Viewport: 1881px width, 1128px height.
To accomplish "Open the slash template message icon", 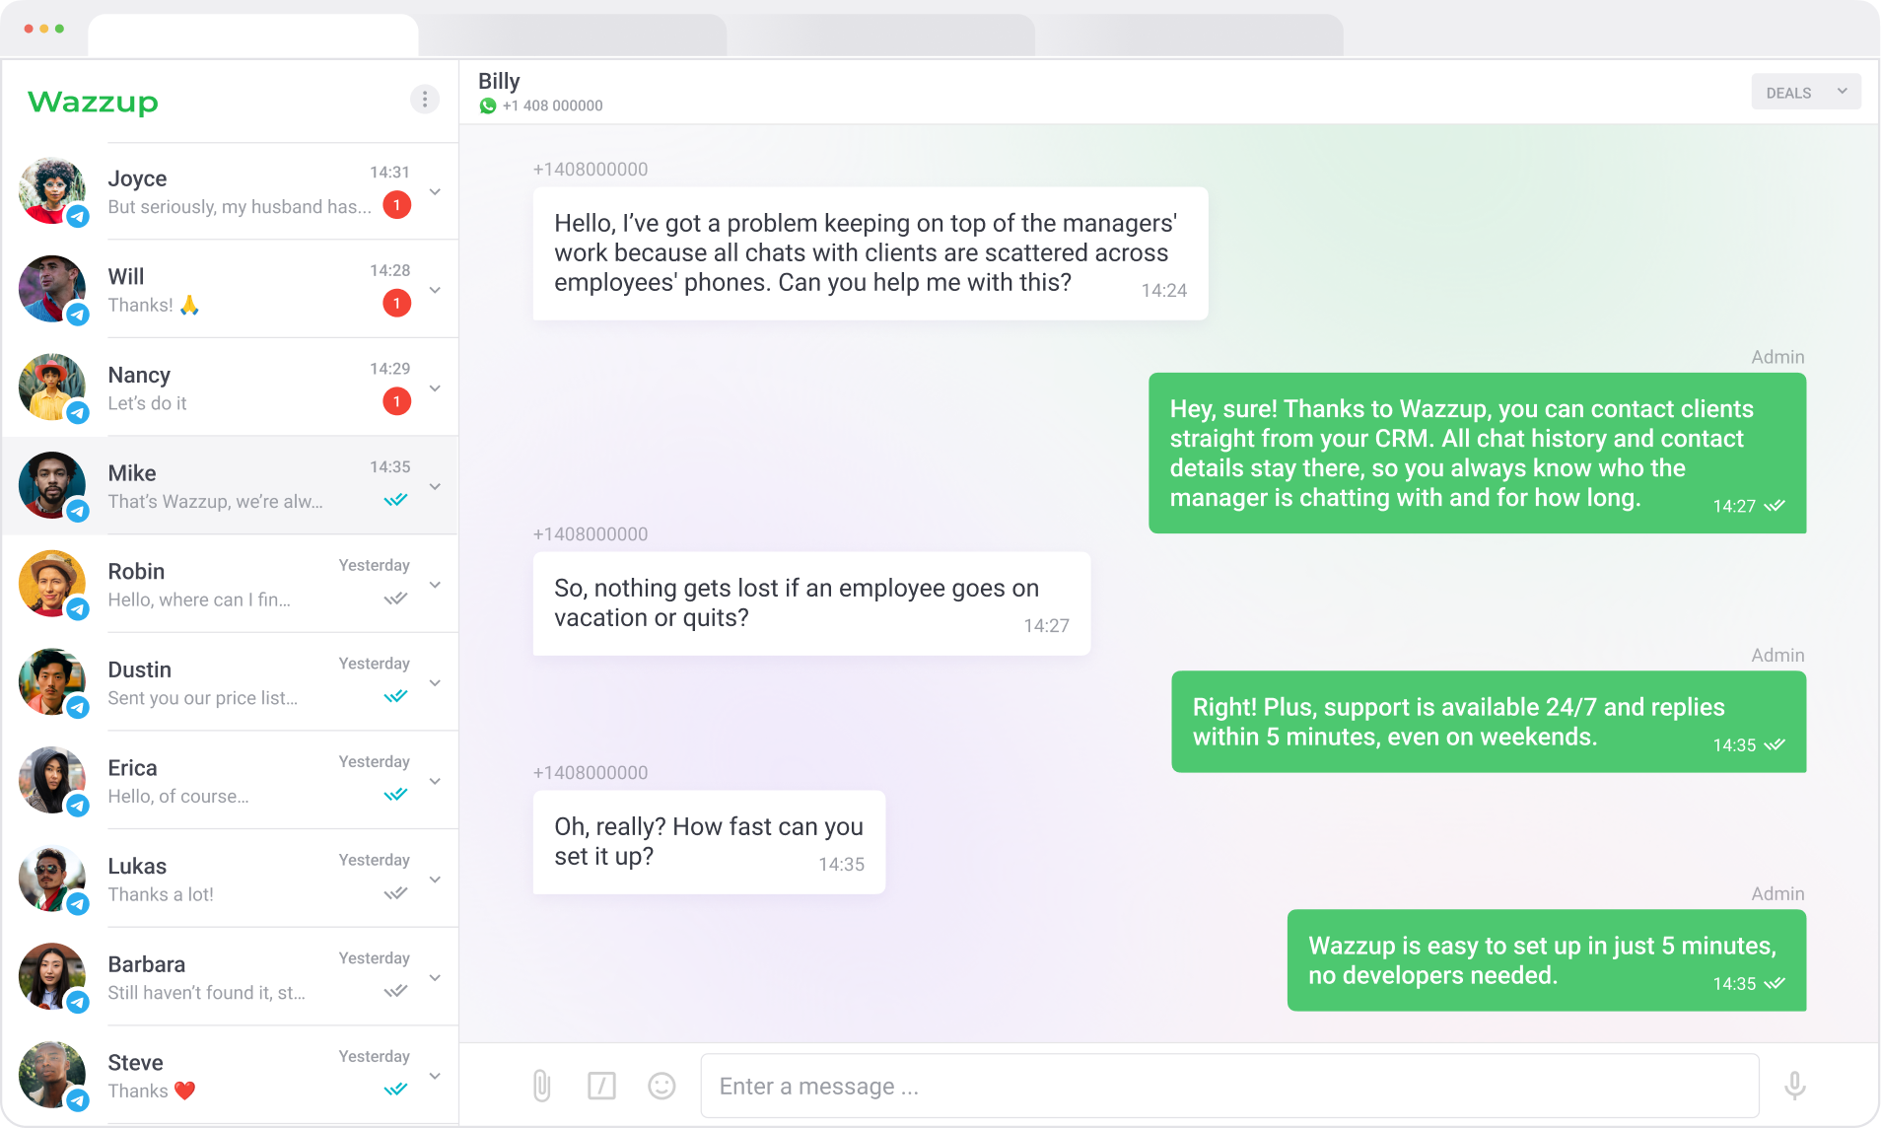I will (x=601, y=1086).
